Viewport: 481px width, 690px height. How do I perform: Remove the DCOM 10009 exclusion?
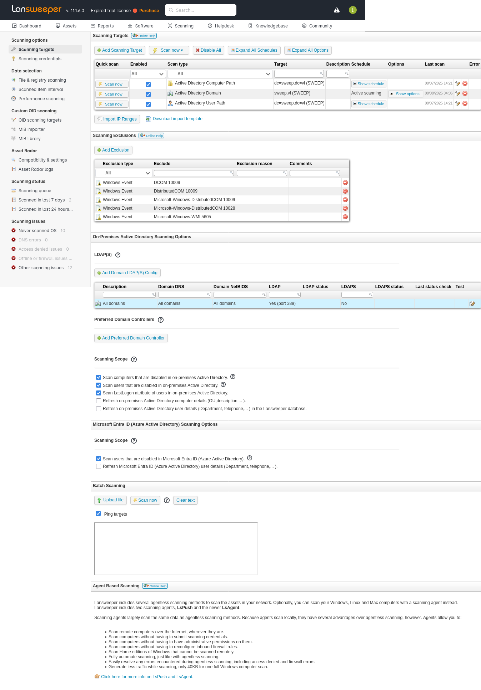tap(345, 183)
